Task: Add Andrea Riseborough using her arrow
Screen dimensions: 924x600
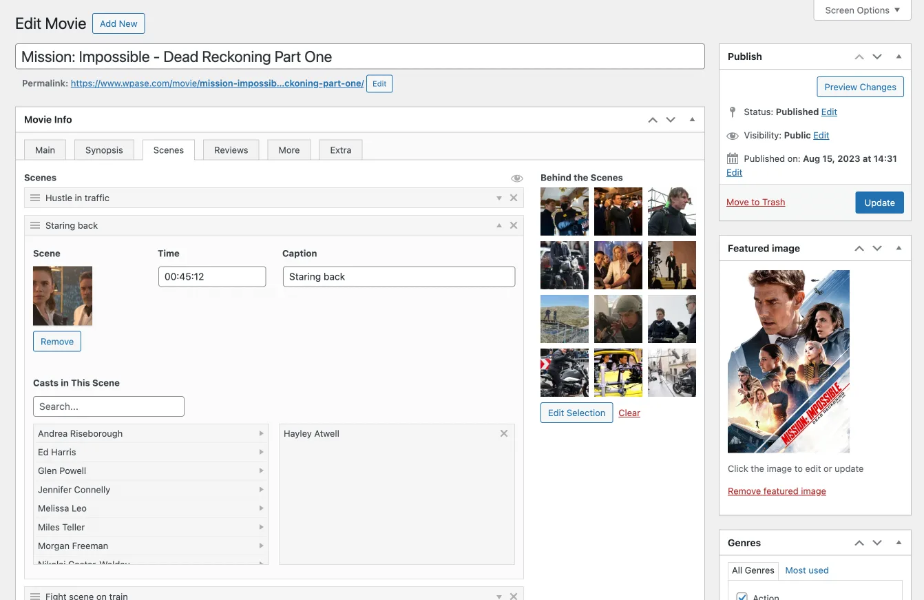Action: pyautogui.click(x=261, y=433)
